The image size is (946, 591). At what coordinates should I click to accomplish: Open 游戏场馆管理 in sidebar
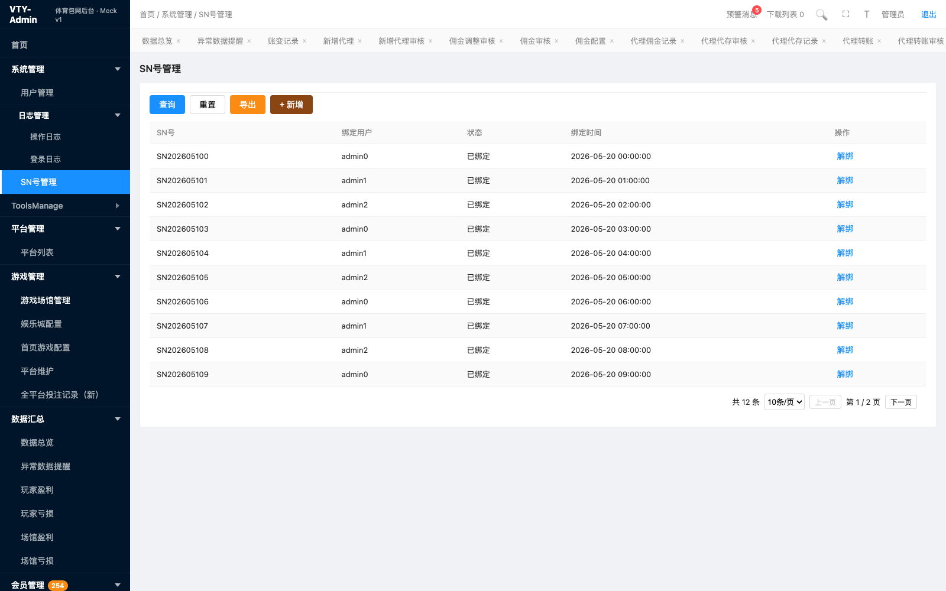(x=65, y=300)
